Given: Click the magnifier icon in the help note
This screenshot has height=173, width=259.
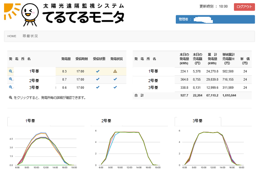Looking at the screenshot, I should coord(11,97).
